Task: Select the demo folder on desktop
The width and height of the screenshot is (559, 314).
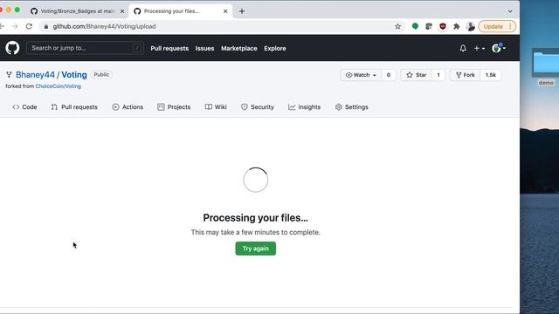Action: coord(546,66)
